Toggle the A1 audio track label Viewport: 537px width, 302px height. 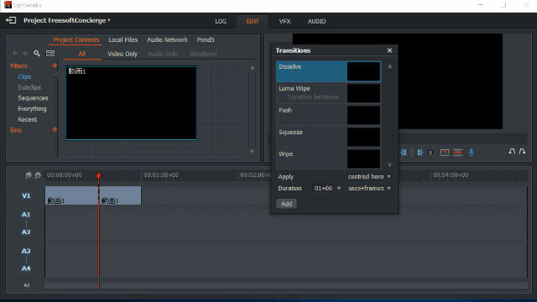26,215
